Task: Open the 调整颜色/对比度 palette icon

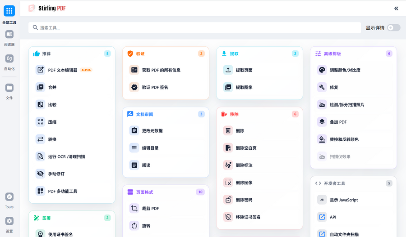Action: (x=322, y=70)
